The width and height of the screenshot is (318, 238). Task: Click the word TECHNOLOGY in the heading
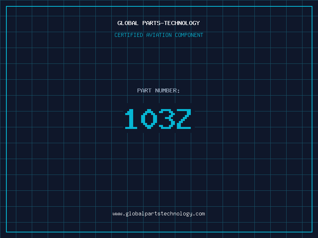point(182,23)
